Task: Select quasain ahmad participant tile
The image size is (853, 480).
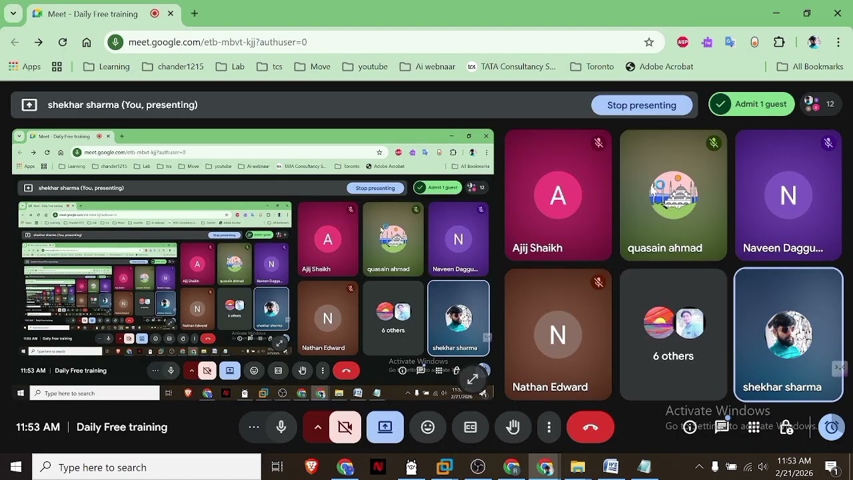Action: click(673, 195)
